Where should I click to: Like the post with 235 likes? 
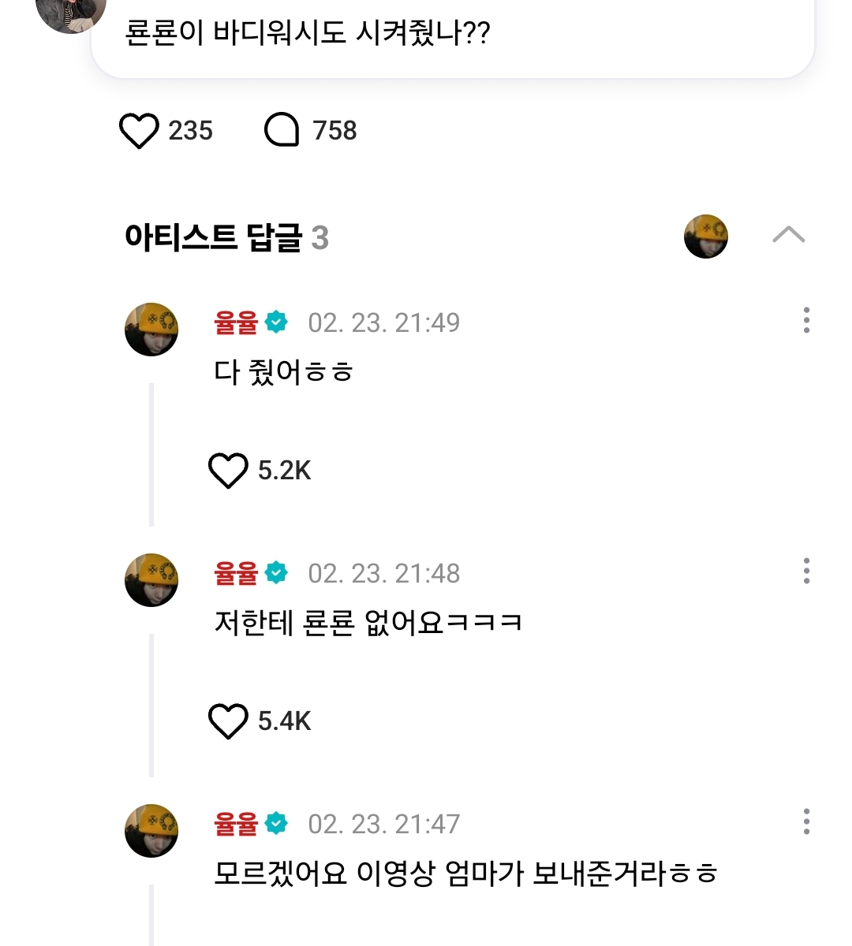point(139,131)
